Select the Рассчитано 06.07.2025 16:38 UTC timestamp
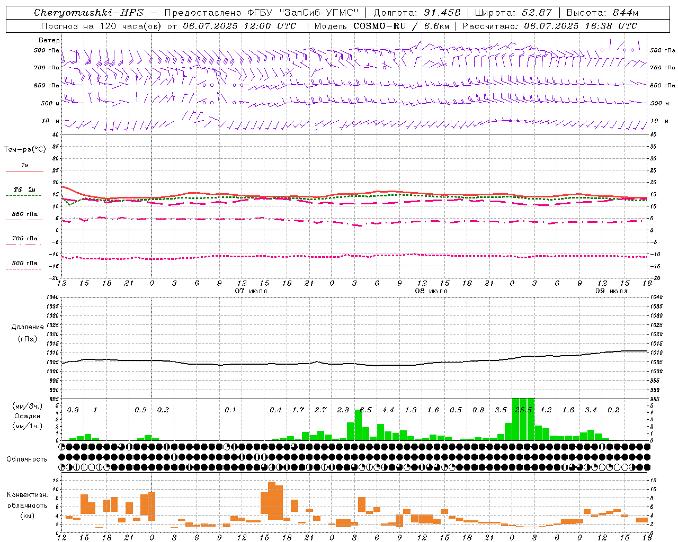678x542 pixels. [x=550, y=26]
